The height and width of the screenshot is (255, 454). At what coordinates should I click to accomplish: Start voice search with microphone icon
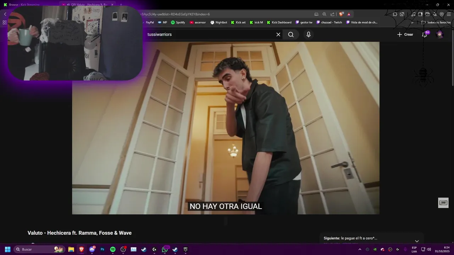point(309,34)
